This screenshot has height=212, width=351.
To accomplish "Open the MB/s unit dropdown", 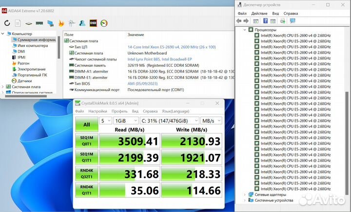I will point(211,121).
